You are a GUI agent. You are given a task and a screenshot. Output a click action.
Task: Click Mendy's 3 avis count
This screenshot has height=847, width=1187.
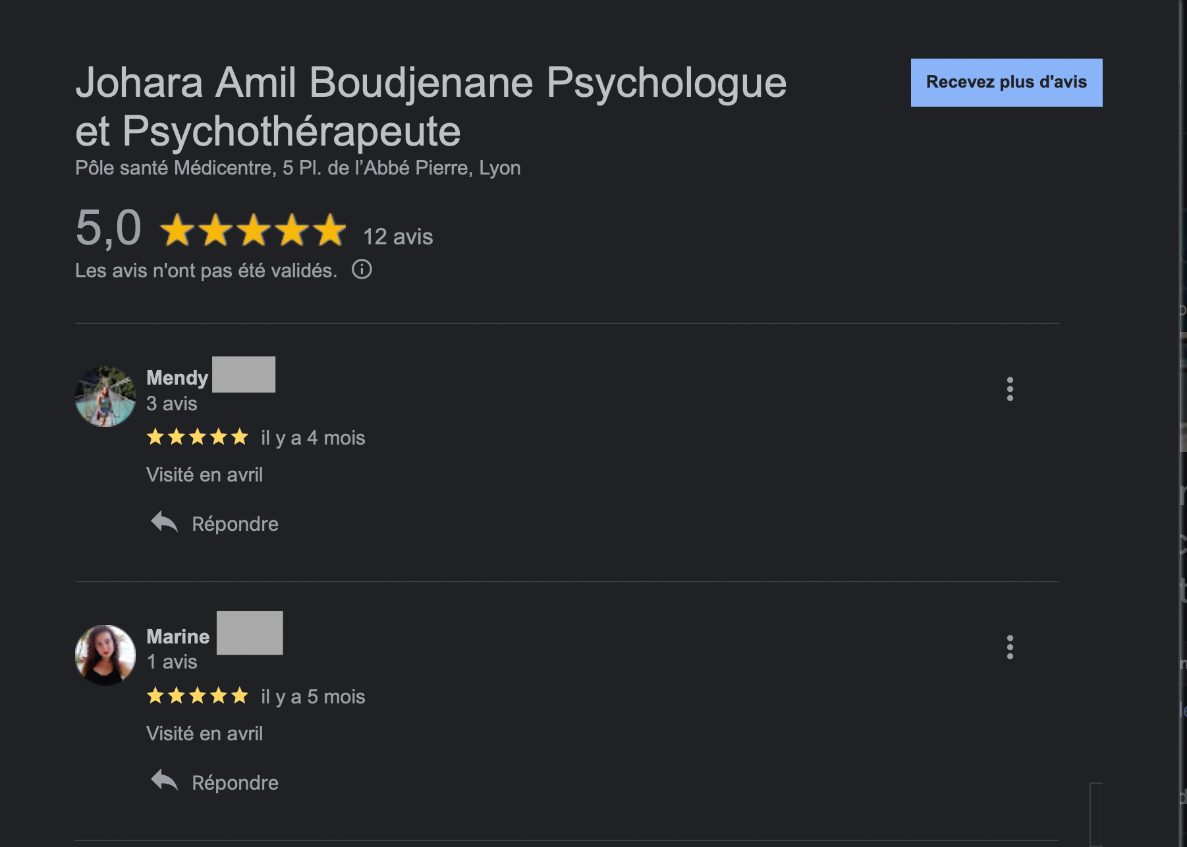click(x=172, y=404)
